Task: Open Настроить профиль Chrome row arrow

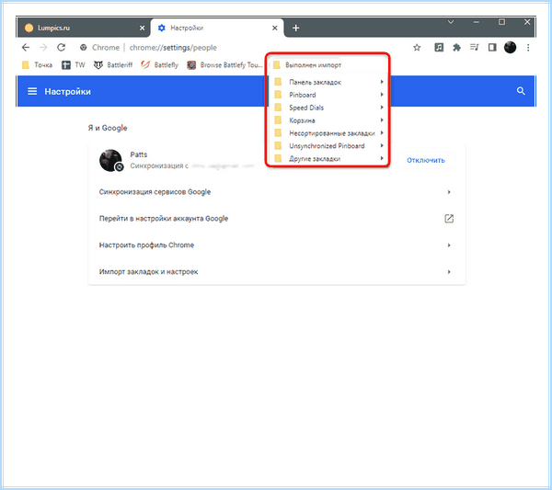Action: [449, 245]
